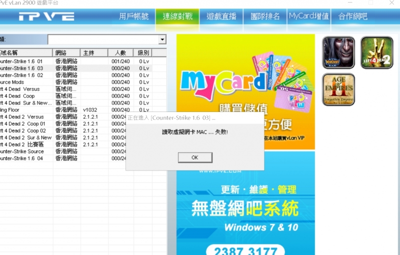Viewport: 400px width, 255px height.
Task: Select the Counter-Strike 1.6 01 room
Action: pyautogui.click(x=76, y=61)
